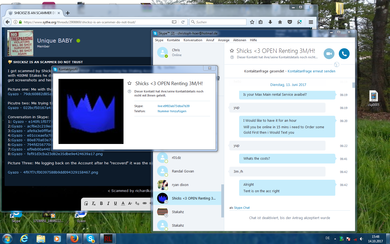Toggle Firefox reader view
Viewport: 390px width, 244px height.
[174, 22]
